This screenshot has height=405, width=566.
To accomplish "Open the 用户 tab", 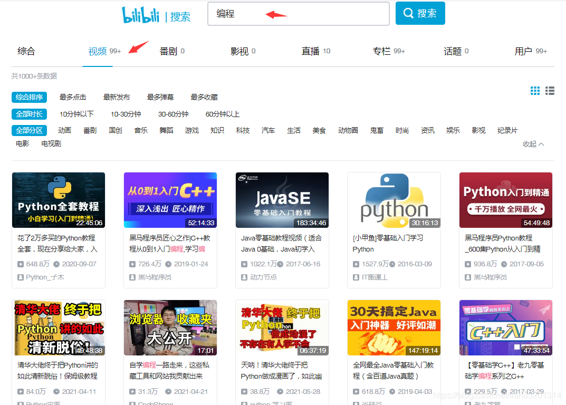I will pos(531,51).
